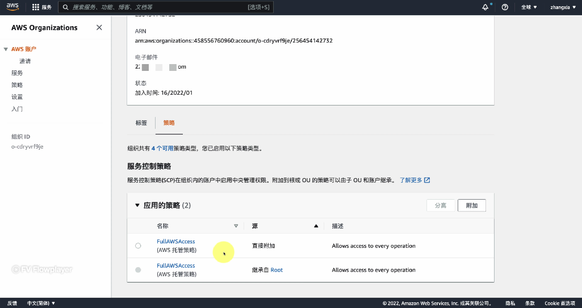Open 设置 in the sidebar
The height and width of the screenshot is (308, 582).
tap(17, 97)
